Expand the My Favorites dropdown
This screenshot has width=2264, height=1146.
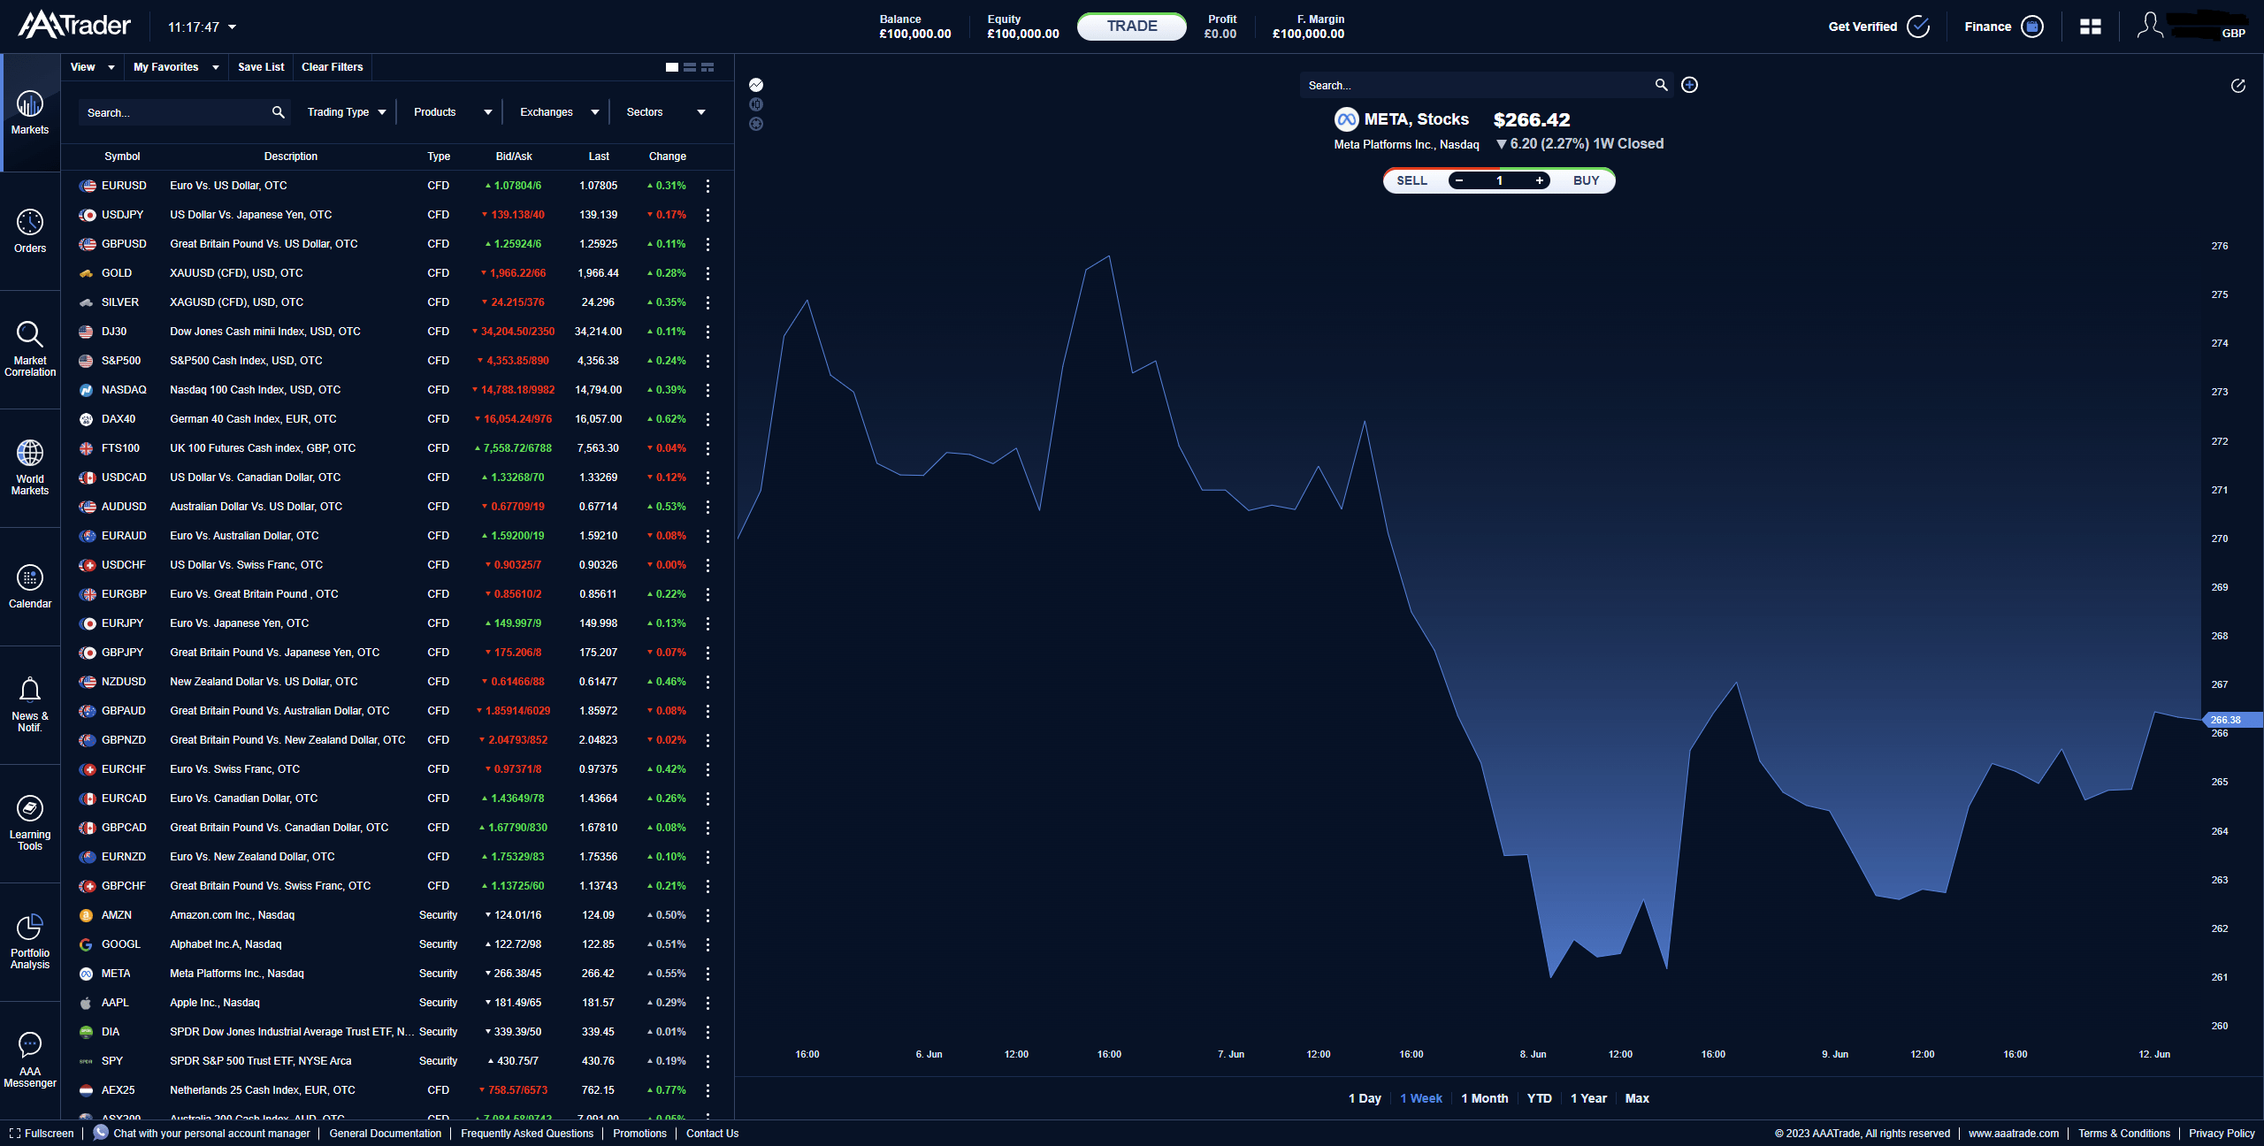pyautogui.click(x=176, y=67)
